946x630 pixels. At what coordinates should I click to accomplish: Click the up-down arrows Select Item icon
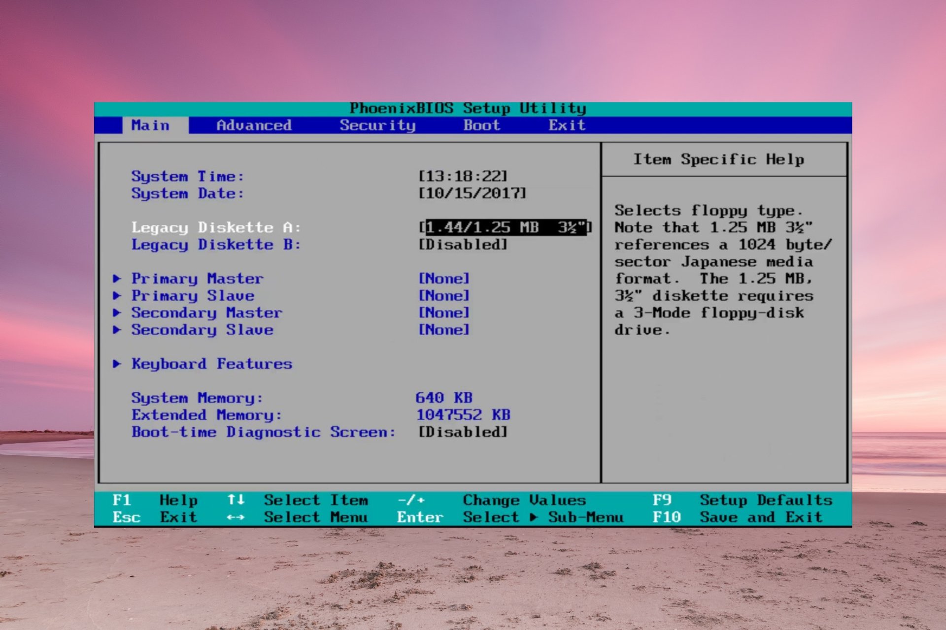(x=236, y=500)
